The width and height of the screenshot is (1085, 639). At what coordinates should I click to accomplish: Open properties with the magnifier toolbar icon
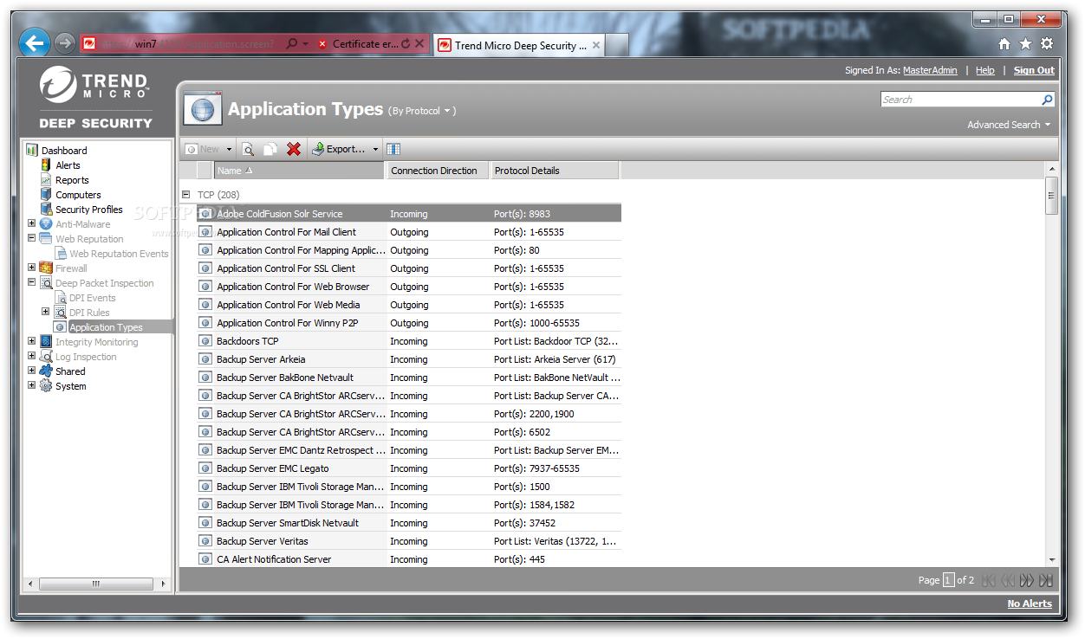pyautogui.click(x=248, y=149)
